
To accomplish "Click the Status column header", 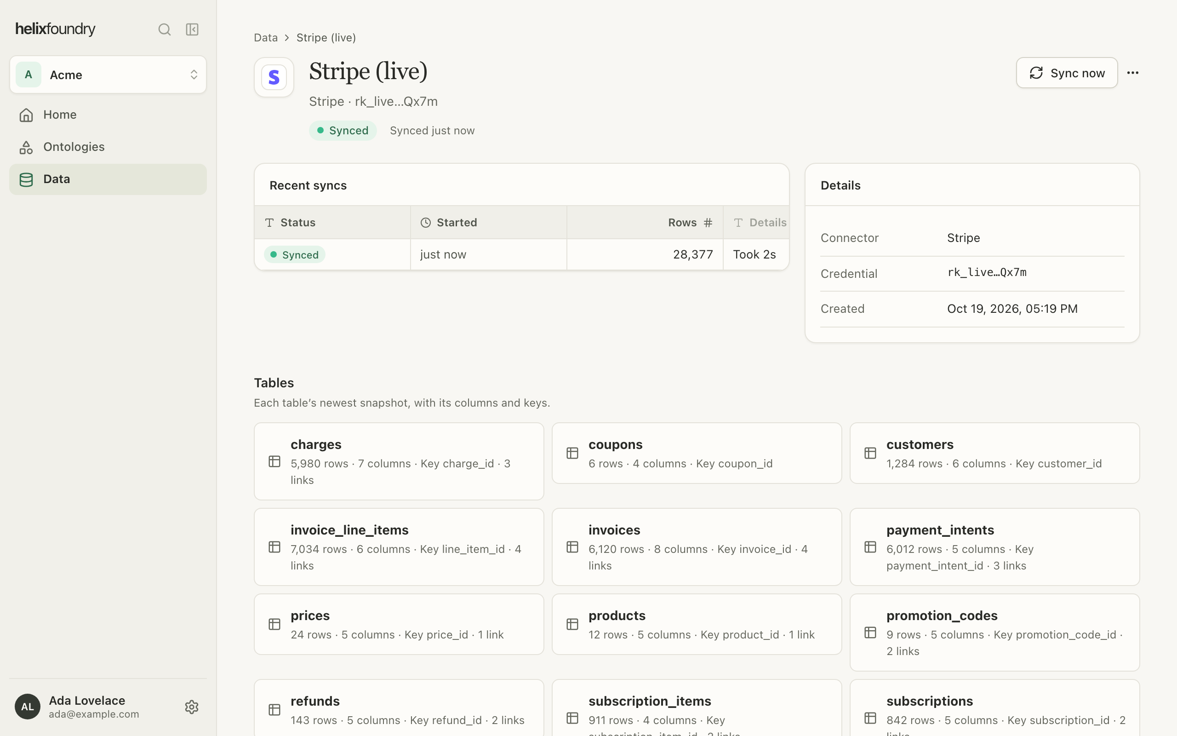I will pyautogui.click(x=332, y=223).
